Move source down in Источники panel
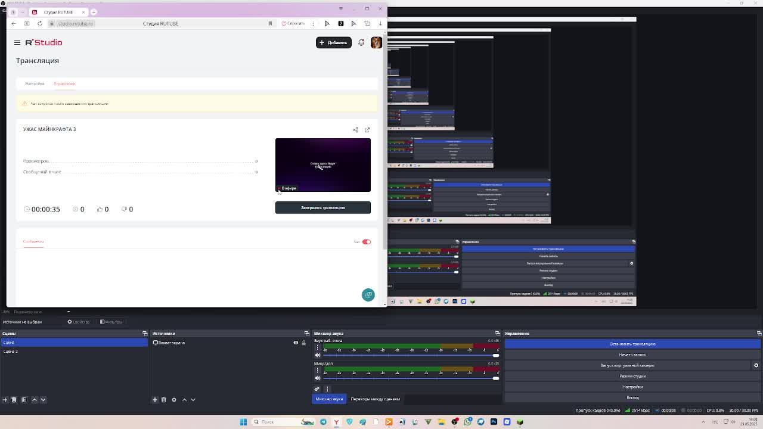This screenshot has width=763, height=429. tap(193, 400)
